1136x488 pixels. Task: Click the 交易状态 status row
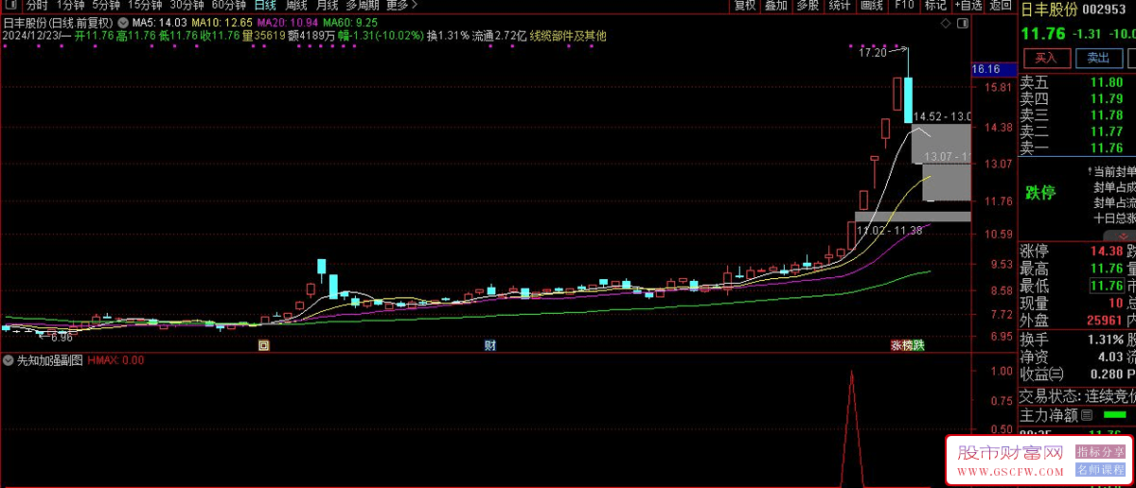click(x=1077, y=397)
